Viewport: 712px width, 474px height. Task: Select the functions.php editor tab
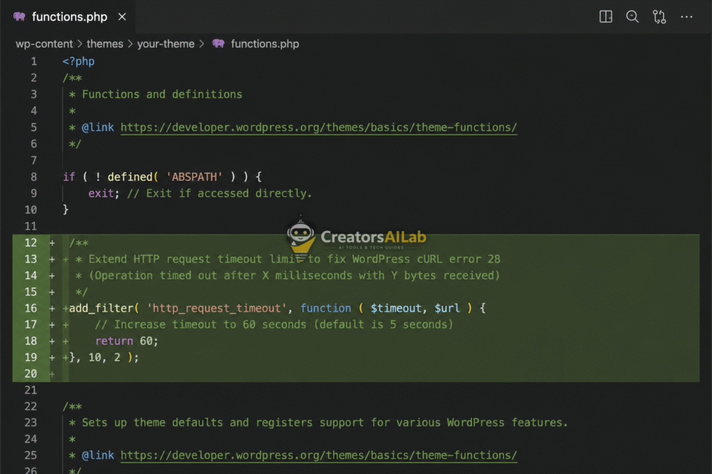coord(67,17)
